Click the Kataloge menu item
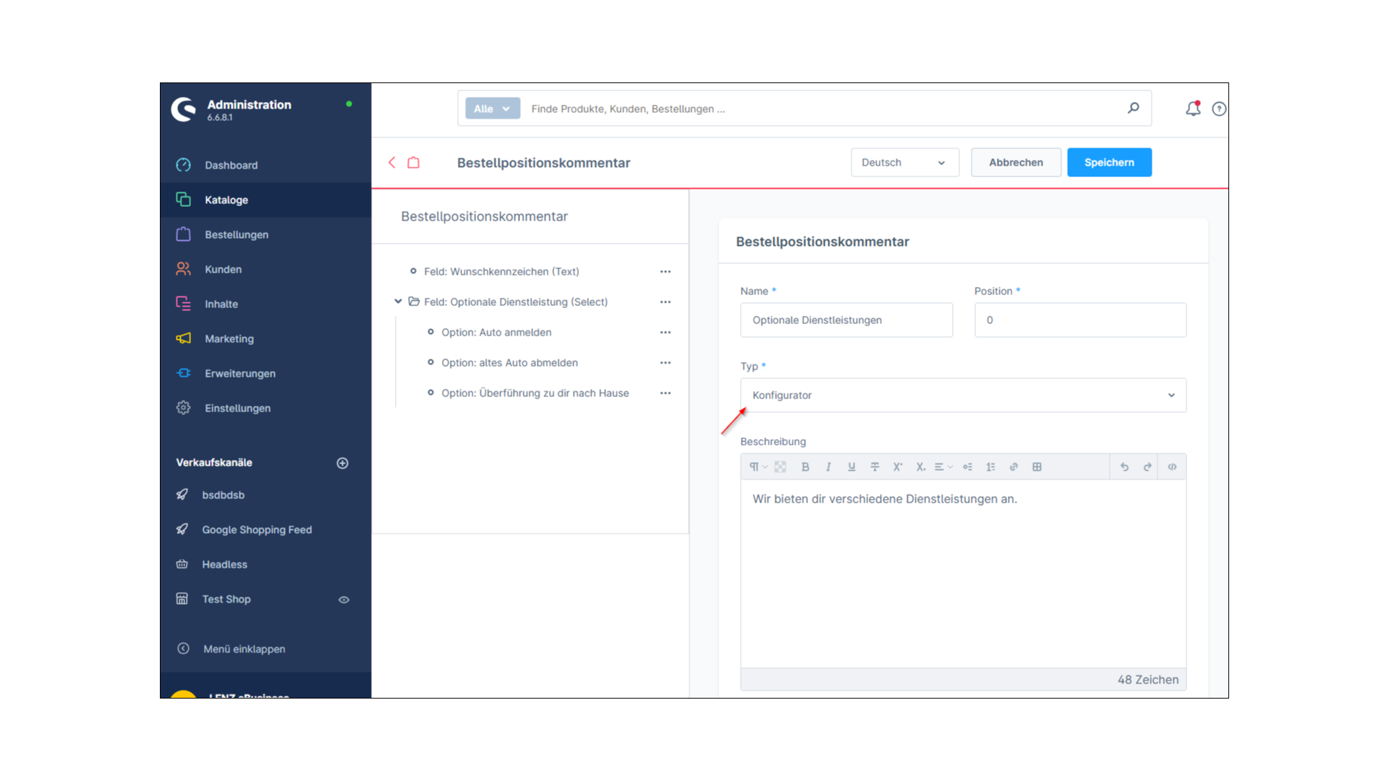This screenshot has height=781, width=1389. click(226, 200)
